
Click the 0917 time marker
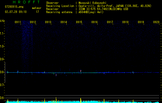[110, 22]
